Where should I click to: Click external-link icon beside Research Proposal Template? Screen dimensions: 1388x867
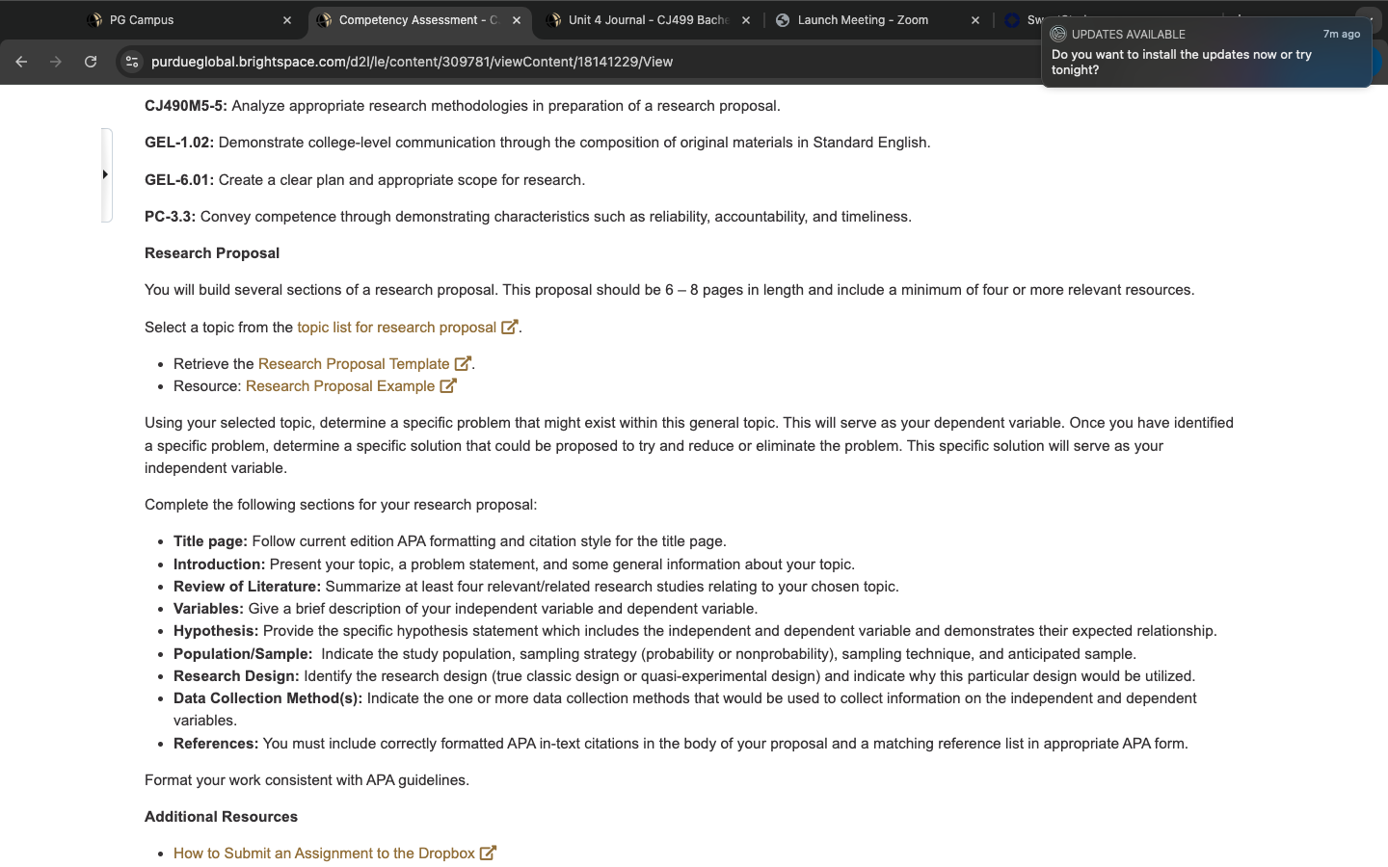point(463,364)
